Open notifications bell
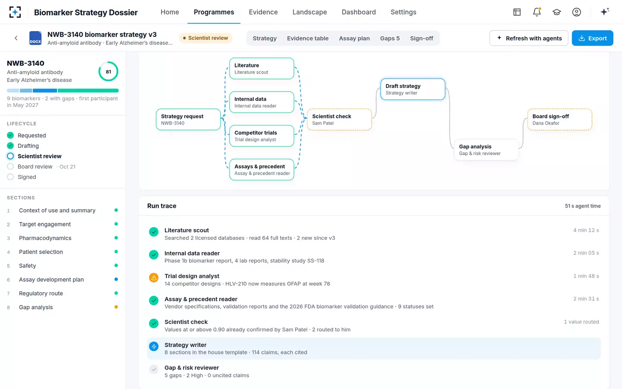The height and width of the screenshot is (389, 622). 537,12
